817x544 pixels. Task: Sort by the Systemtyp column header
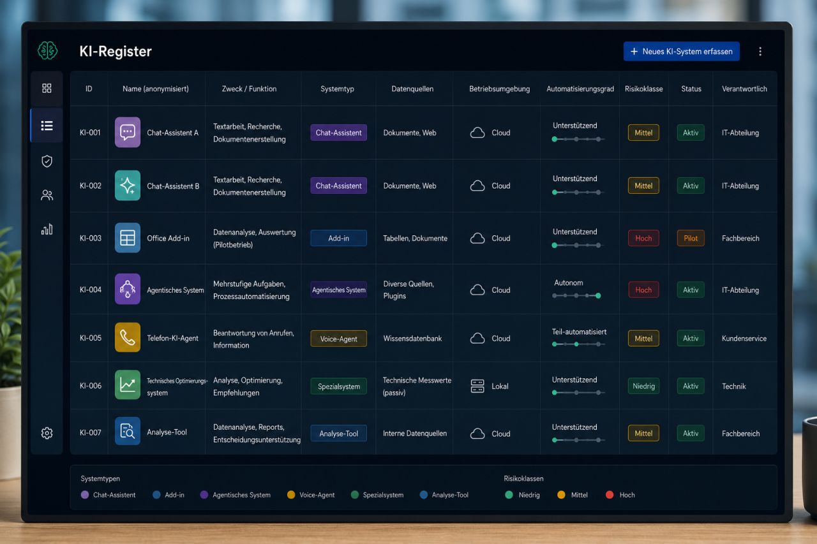pos(337,89)
